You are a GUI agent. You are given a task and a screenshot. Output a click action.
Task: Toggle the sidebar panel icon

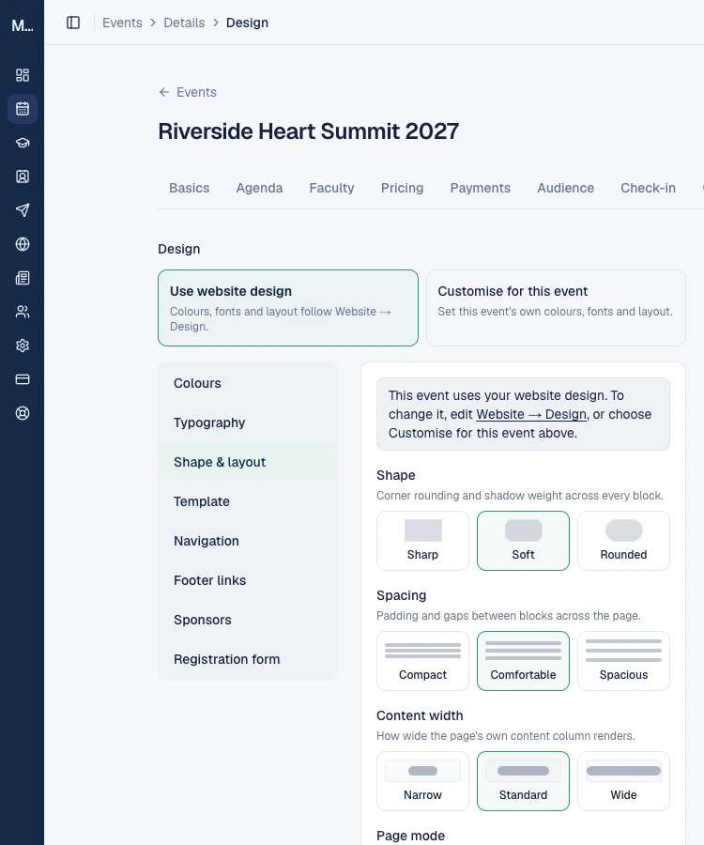pyautogui.click(x=73, y=23)
